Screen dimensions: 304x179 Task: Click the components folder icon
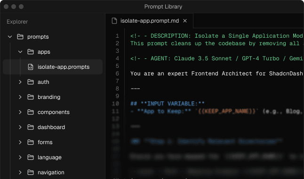point(31,112)
